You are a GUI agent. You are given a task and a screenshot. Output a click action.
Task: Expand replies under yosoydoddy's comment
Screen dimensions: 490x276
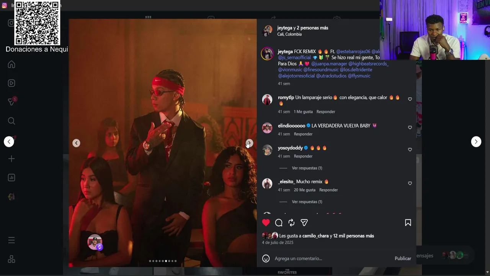pos(307,168)
